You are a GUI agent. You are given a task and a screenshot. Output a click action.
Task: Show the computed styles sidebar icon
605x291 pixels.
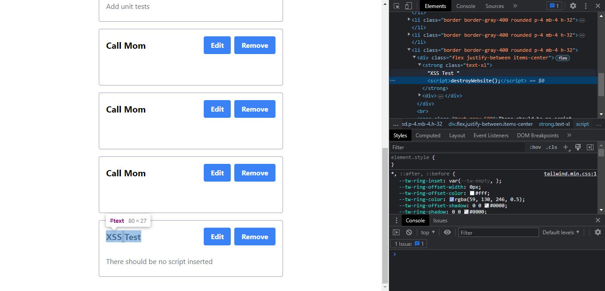[590, 147]
